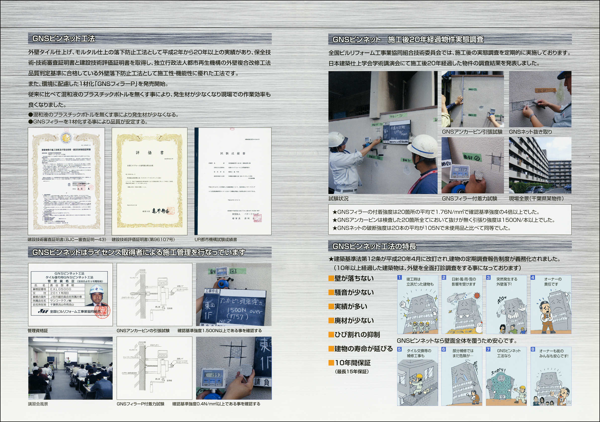
Task: Click bullet GNSフィラーを1材化する事により品質が安定
Action: tap(88, 122)
